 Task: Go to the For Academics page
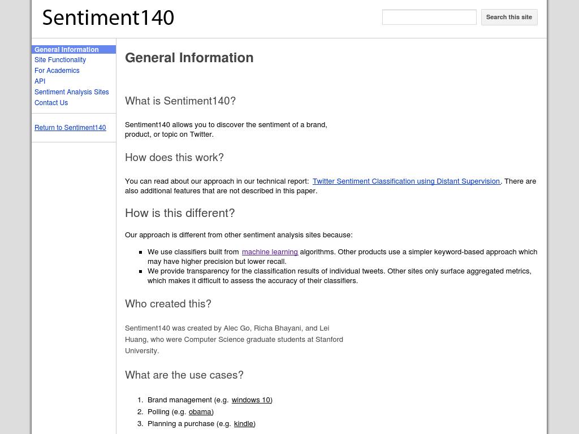point(57,71)
